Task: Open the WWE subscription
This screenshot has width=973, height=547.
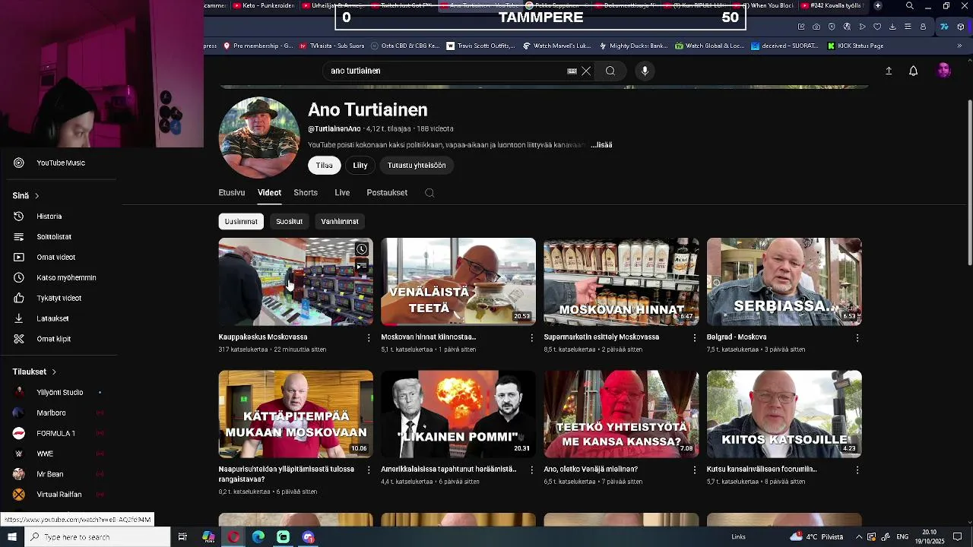Action: point(45,454)
